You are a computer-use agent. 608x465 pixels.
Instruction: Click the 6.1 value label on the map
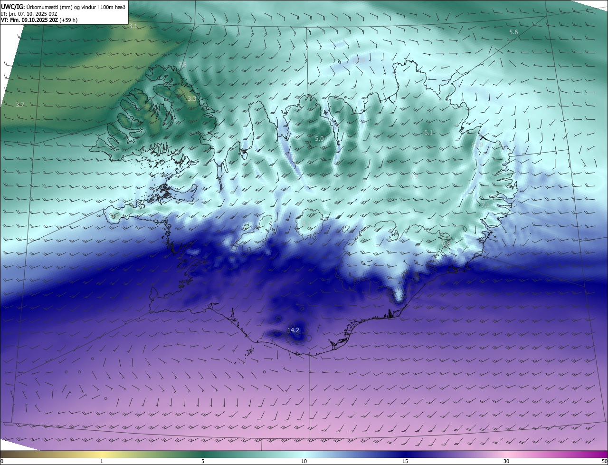point(428,133)
